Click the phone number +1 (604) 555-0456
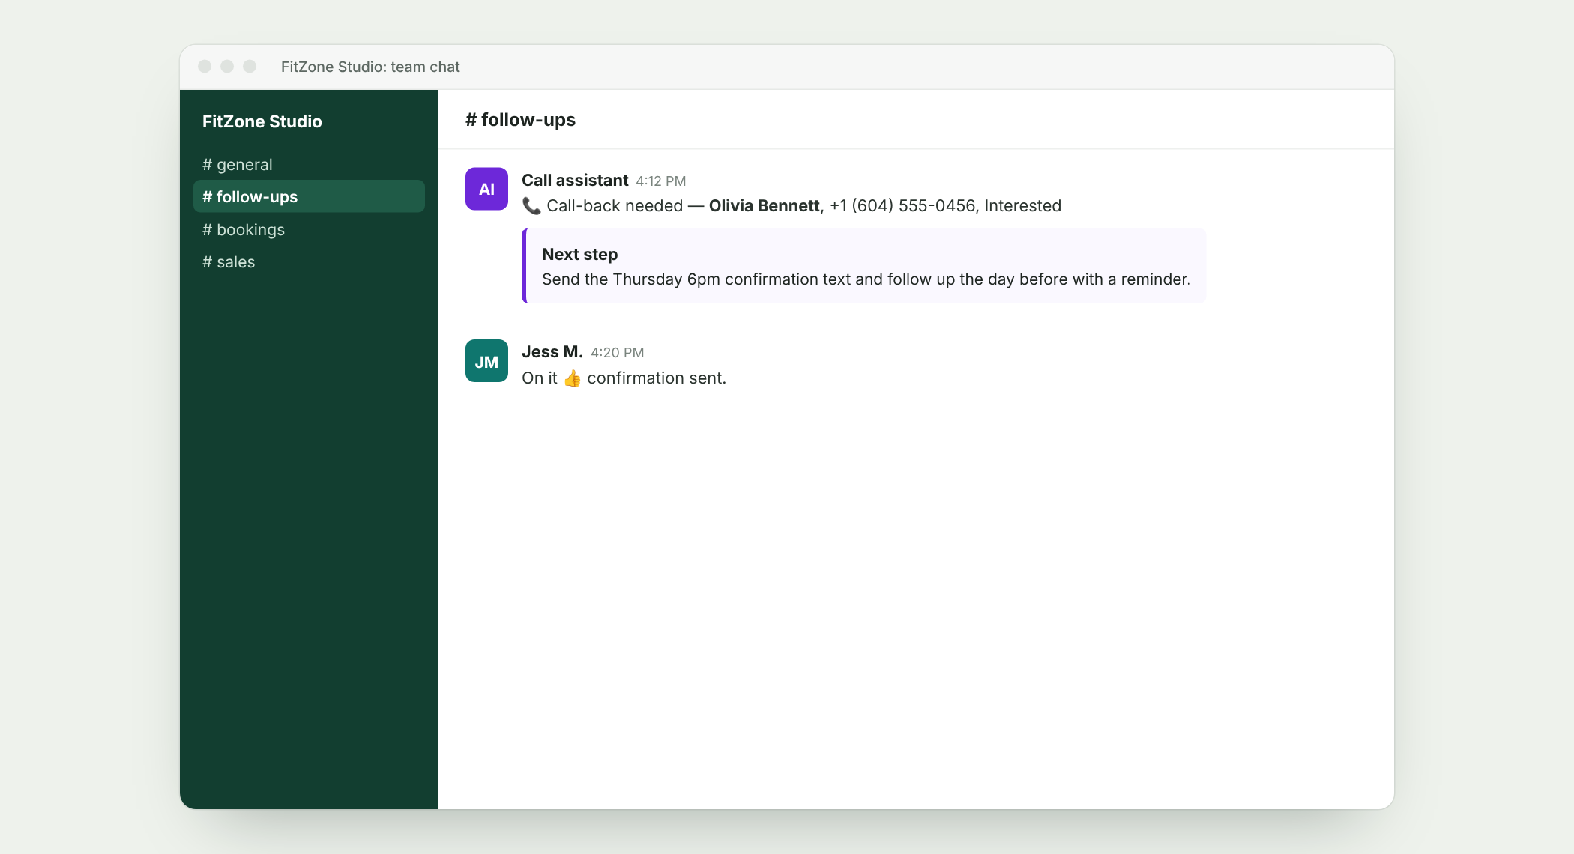The width and height of the screenshot is (1574, 854). 902,206
